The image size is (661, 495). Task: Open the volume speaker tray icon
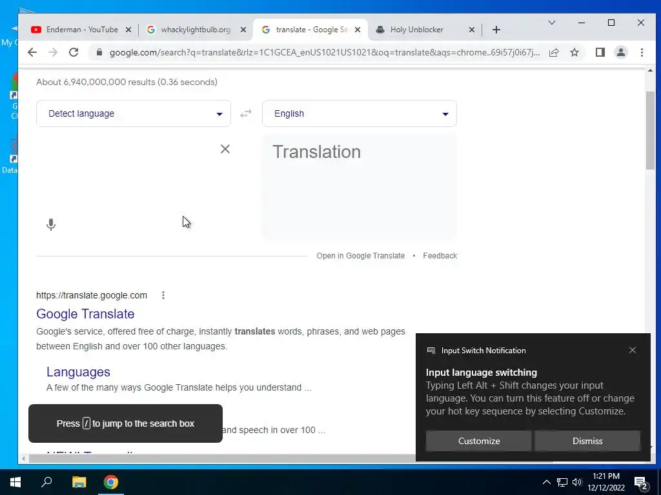coord(577,482)
